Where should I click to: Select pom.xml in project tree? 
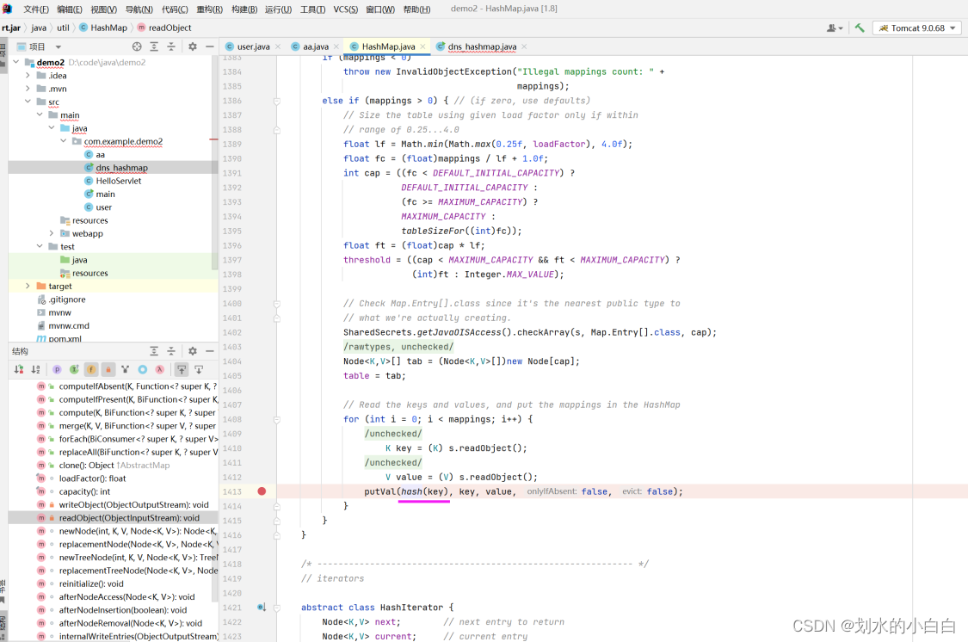(x=65, y=338)
